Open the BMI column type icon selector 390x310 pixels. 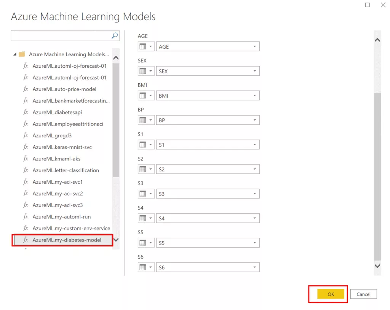[x=146, y=95]
